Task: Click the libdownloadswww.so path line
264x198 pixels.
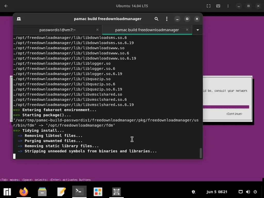Action: point(69,48)
